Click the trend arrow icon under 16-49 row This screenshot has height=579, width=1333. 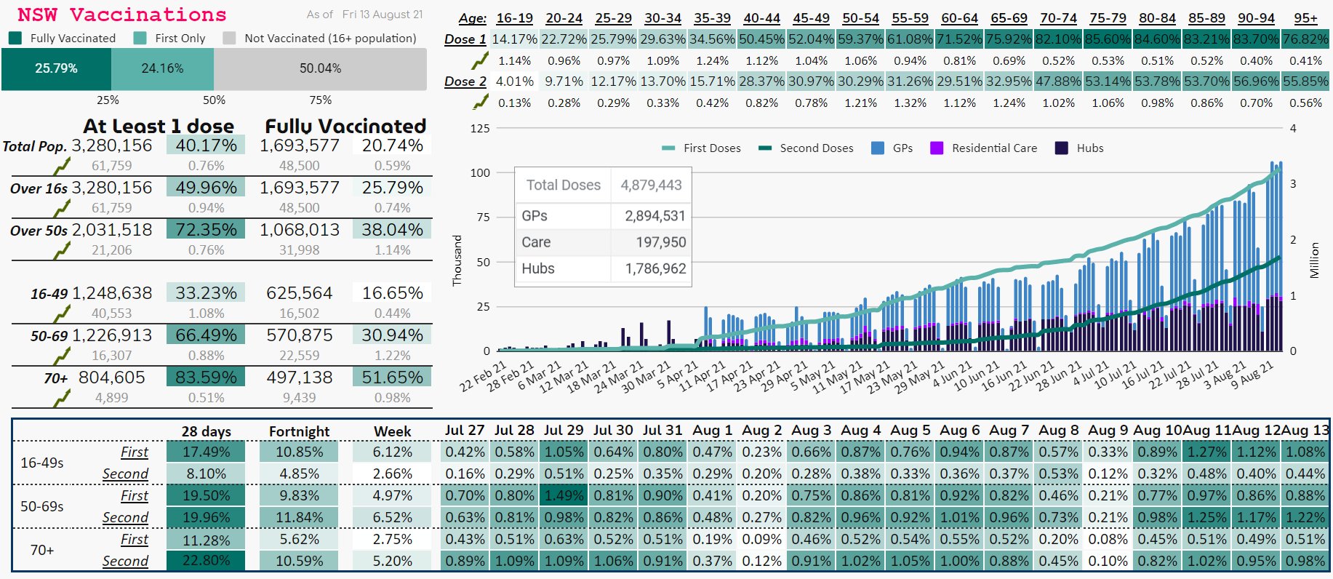tap(63, 314)
